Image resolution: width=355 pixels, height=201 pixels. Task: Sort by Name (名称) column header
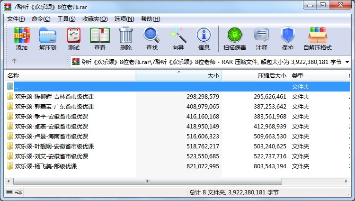pyautogui.click(x=70, y=75)
